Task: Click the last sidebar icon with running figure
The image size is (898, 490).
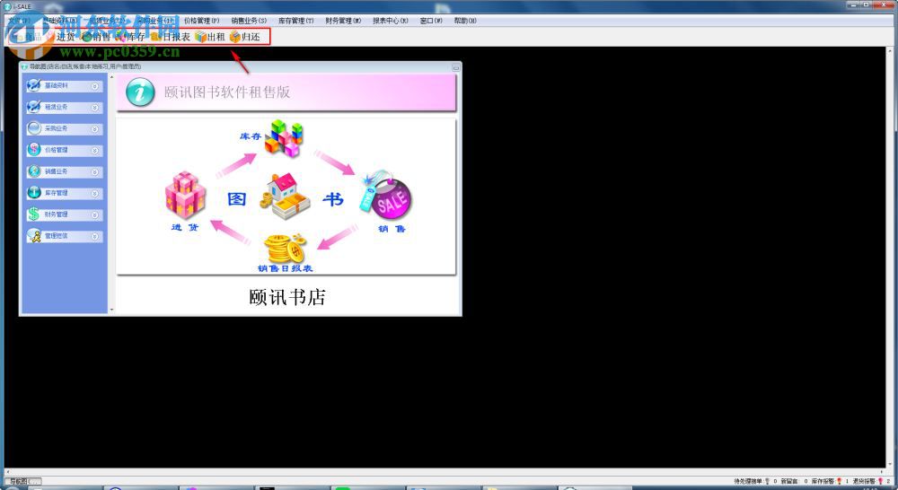Action: tap(34, 235)
